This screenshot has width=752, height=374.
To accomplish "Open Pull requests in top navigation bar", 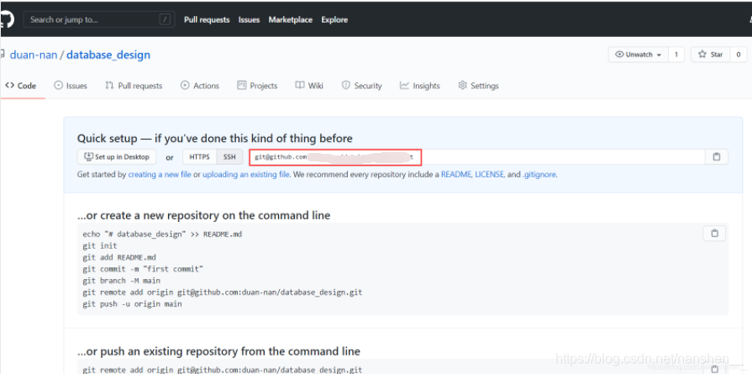I will point(207,19).
